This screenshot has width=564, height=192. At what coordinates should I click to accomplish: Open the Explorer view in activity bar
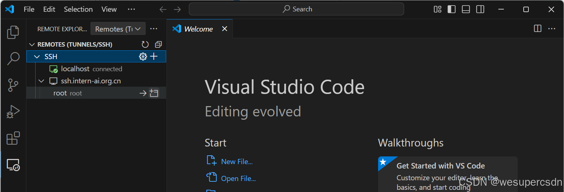coord(13,32)
